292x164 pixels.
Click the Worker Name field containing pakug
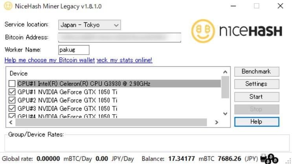click(x=74, y=50)
